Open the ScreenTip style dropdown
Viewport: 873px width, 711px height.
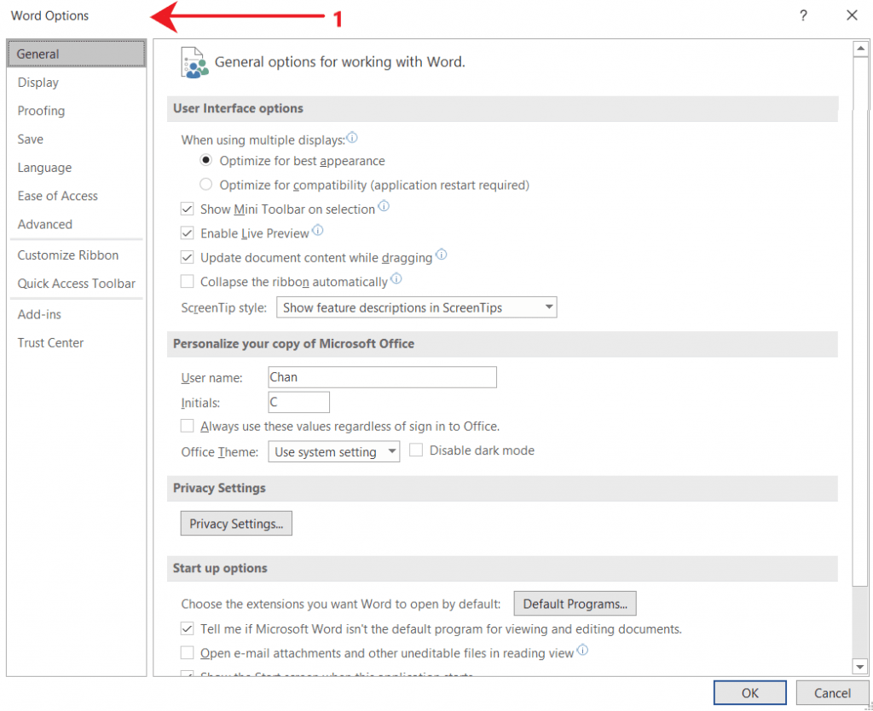tap(416, 307)
